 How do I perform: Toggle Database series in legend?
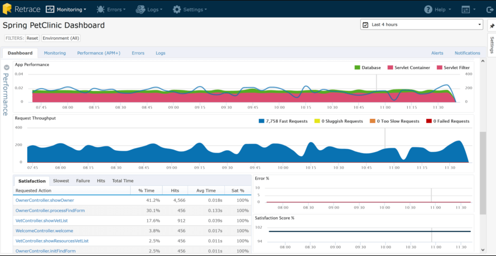[370, 68]
